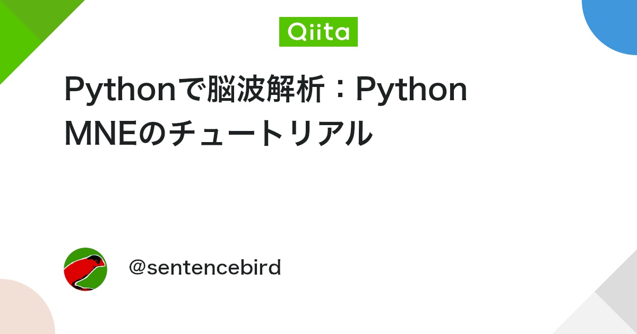Select the MNEのチュートリアル title line
This screenshot has width=637, height=334.
pyautogui.click(x=218, y=133)
